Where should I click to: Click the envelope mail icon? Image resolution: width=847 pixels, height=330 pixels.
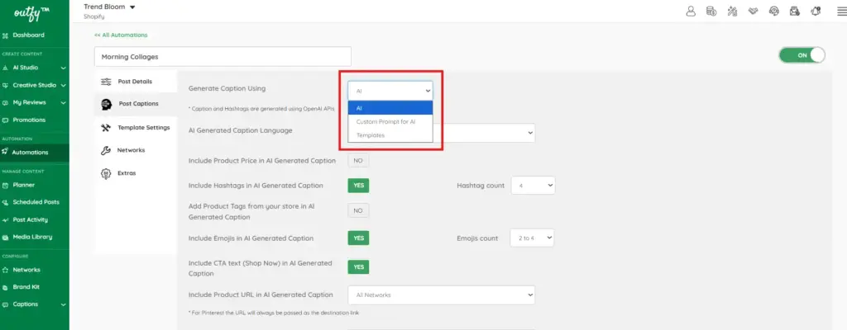tap(795, 12)
